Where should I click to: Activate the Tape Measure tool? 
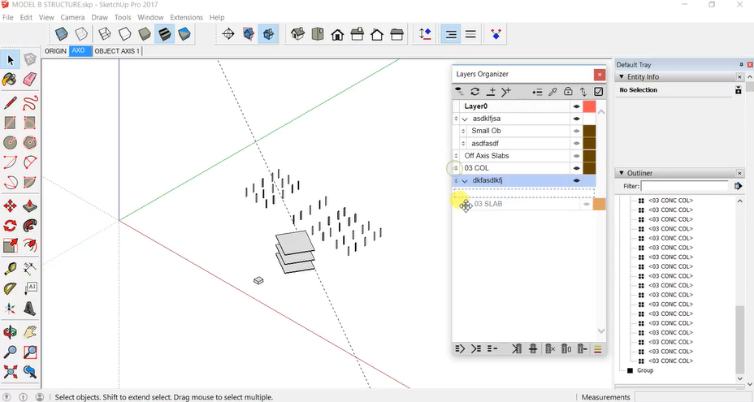[10, 268]
